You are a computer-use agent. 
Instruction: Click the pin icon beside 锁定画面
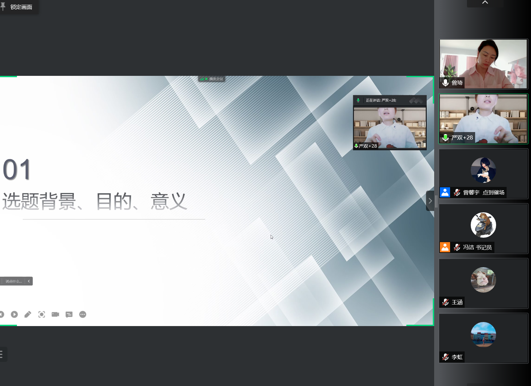point(3,7)
